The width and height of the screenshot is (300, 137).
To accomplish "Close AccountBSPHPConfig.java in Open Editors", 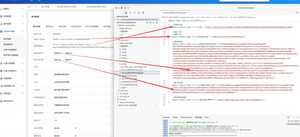I will click(x=118, y=19).
